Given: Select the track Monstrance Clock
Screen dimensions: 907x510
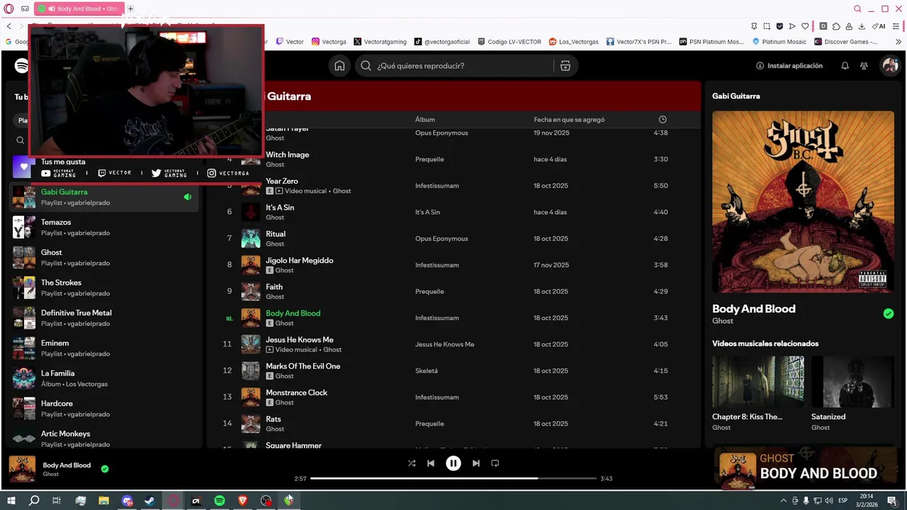Looking at the screenshot, I should coord(296,392).
